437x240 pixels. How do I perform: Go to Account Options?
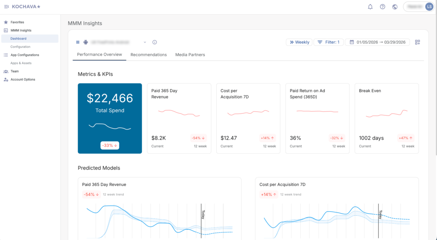pyautogui.click(x=23, y=80)
